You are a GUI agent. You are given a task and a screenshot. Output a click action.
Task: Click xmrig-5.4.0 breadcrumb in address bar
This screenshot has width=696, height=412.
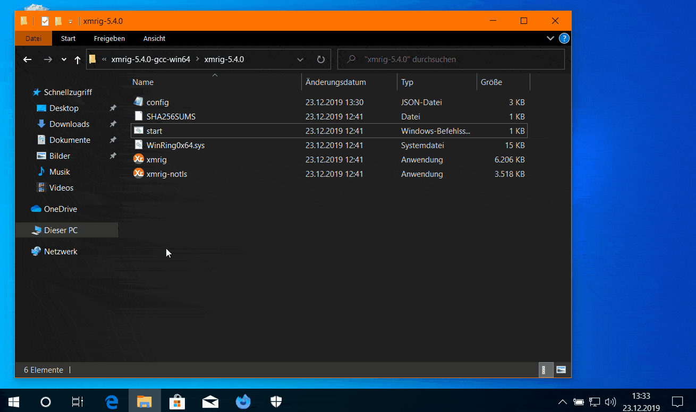pos(224,59)
